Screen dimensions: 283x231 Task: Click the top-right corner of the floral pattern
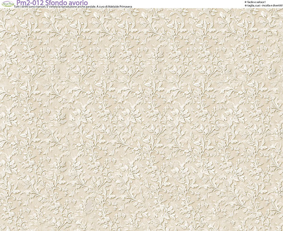(281, 11)
